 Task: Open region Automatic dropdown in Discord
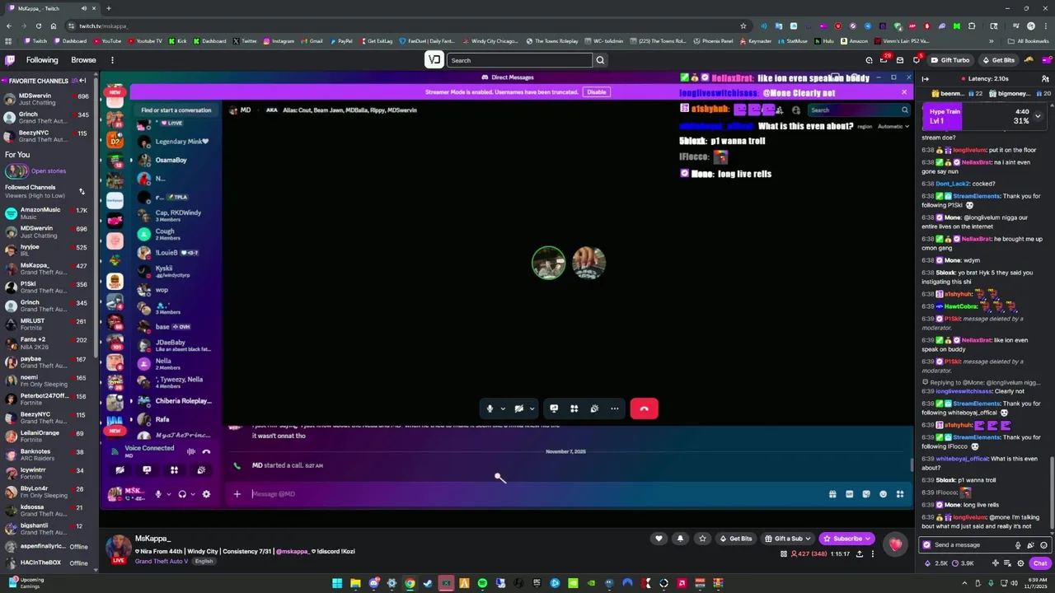[x=893, y=127]
